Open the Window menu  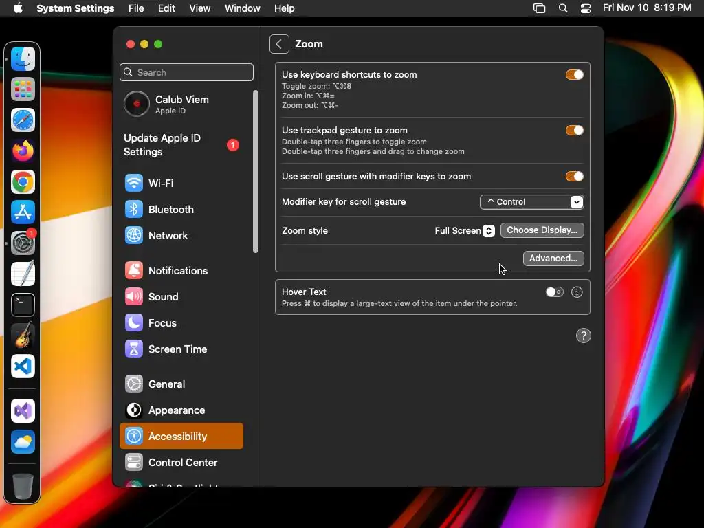[x=243, y=8]
